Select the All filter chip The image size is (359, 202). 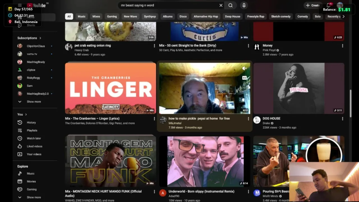coord(69,17)
